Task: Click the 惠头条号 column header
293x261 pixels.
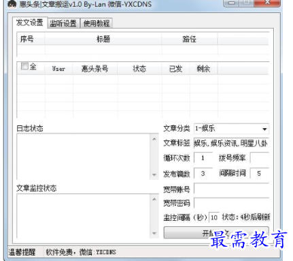Action: [94, 69]
